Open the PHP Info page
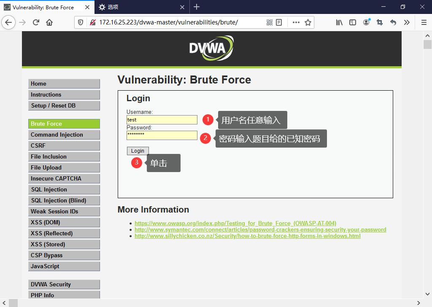 (x=64, y=295)
